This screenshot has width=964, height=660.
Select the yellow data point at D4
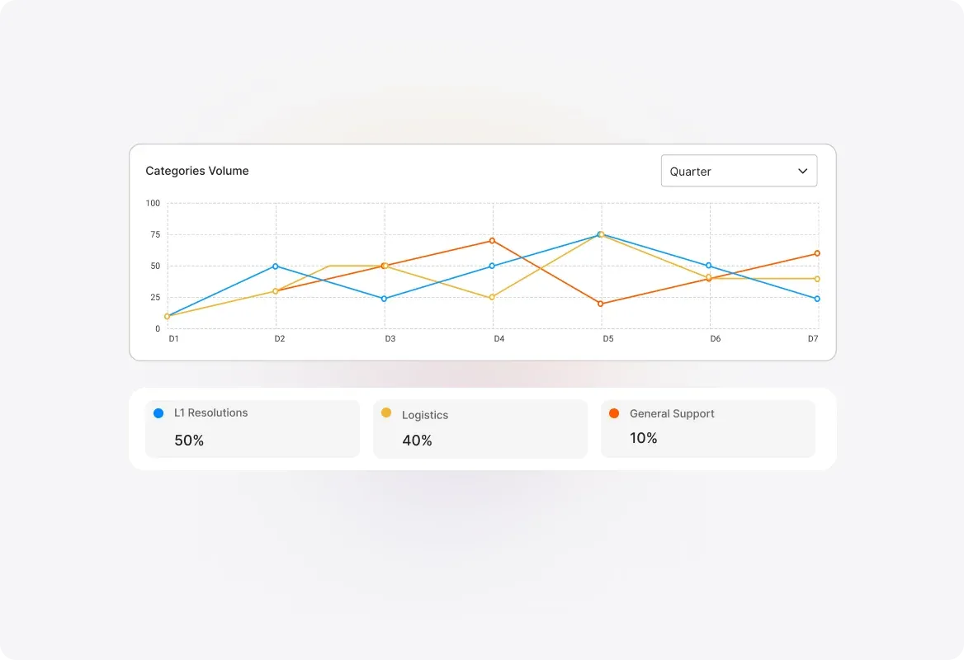[x=492, y=298]
